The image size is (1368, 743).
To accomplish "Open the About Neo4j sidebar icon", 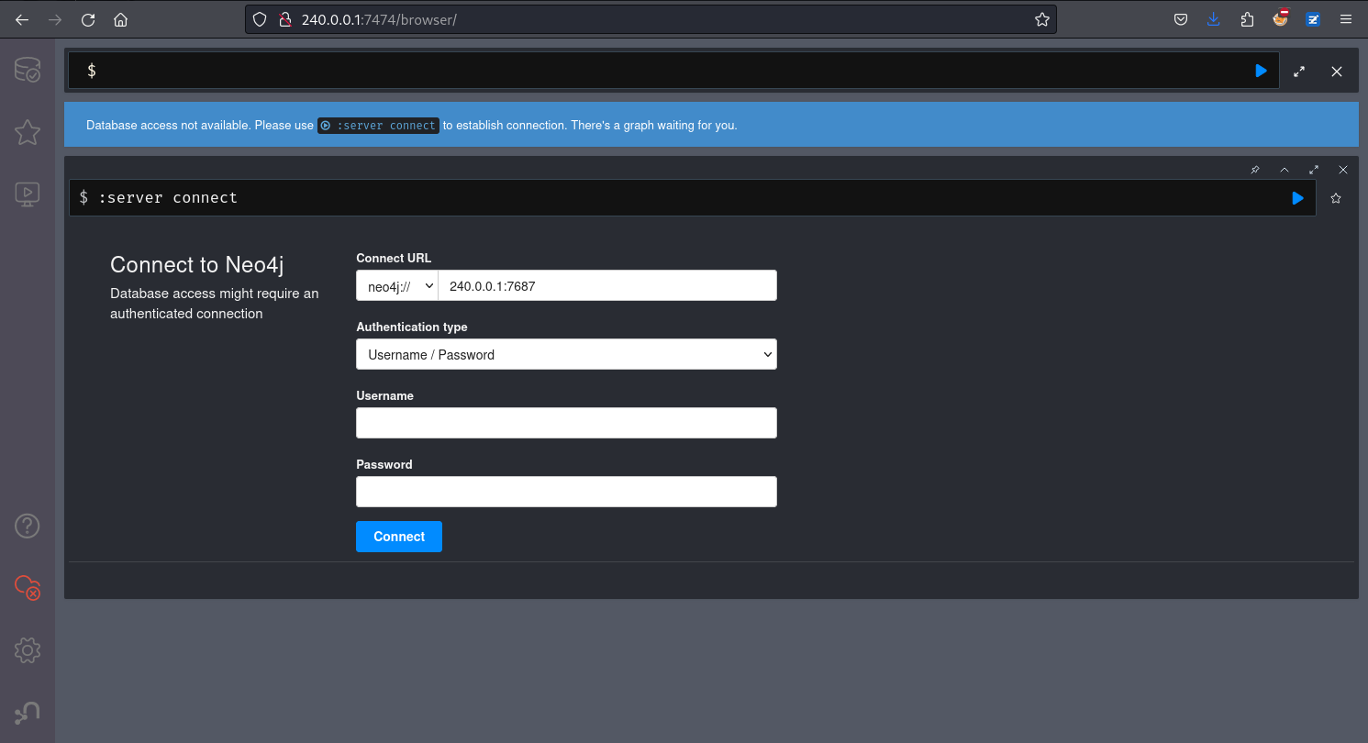I will [28, 713].
